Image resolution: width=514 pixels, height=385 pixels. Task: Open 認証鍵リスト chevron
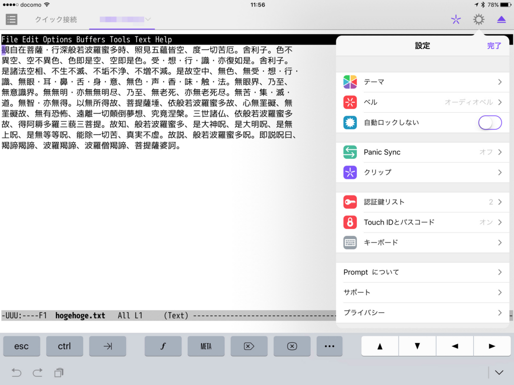point(499,202)
